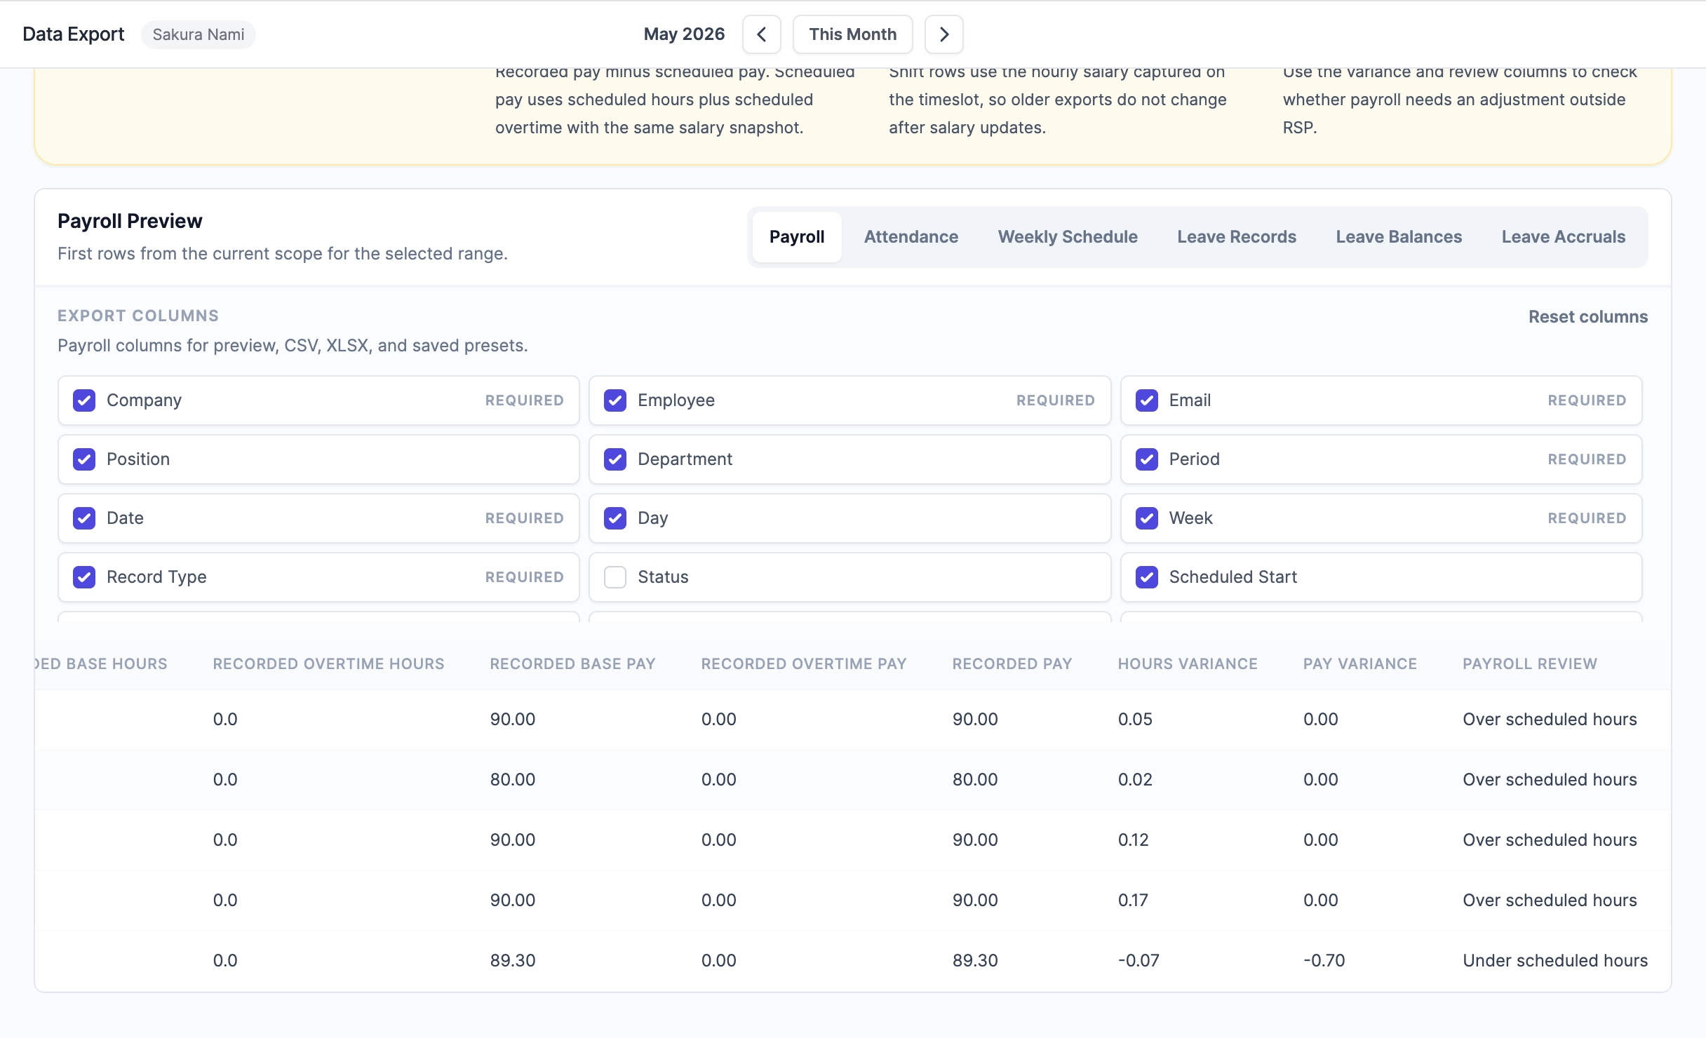Select the -0.07 hours variance cell

(x=1139, y=961)
